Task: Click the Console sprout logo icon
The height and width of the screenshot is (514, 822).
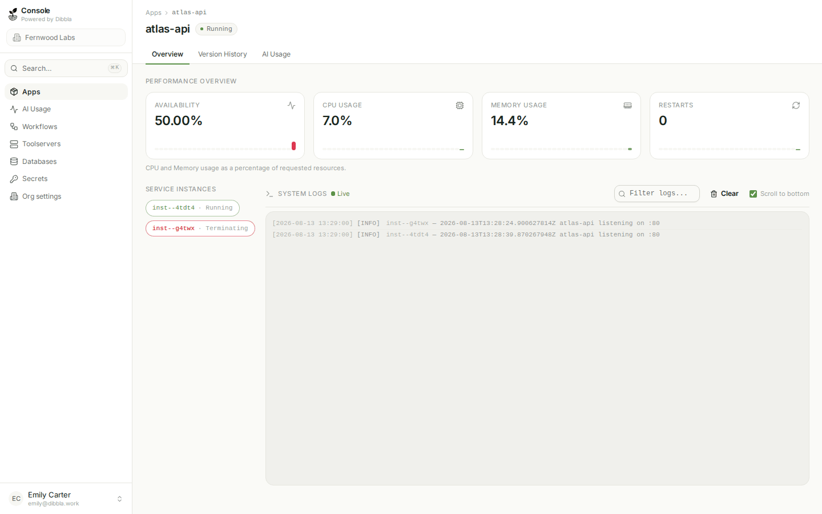Action: point(13,14)
